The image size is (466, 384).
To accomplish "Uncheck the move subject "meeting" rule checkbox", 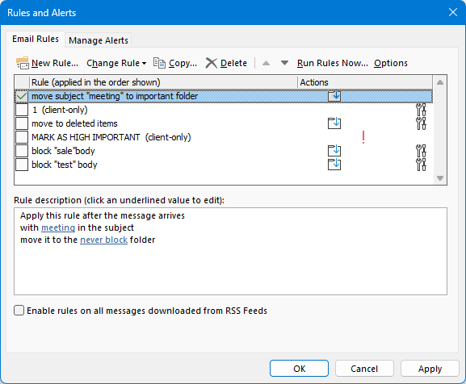I will click(x=22, y=96).
